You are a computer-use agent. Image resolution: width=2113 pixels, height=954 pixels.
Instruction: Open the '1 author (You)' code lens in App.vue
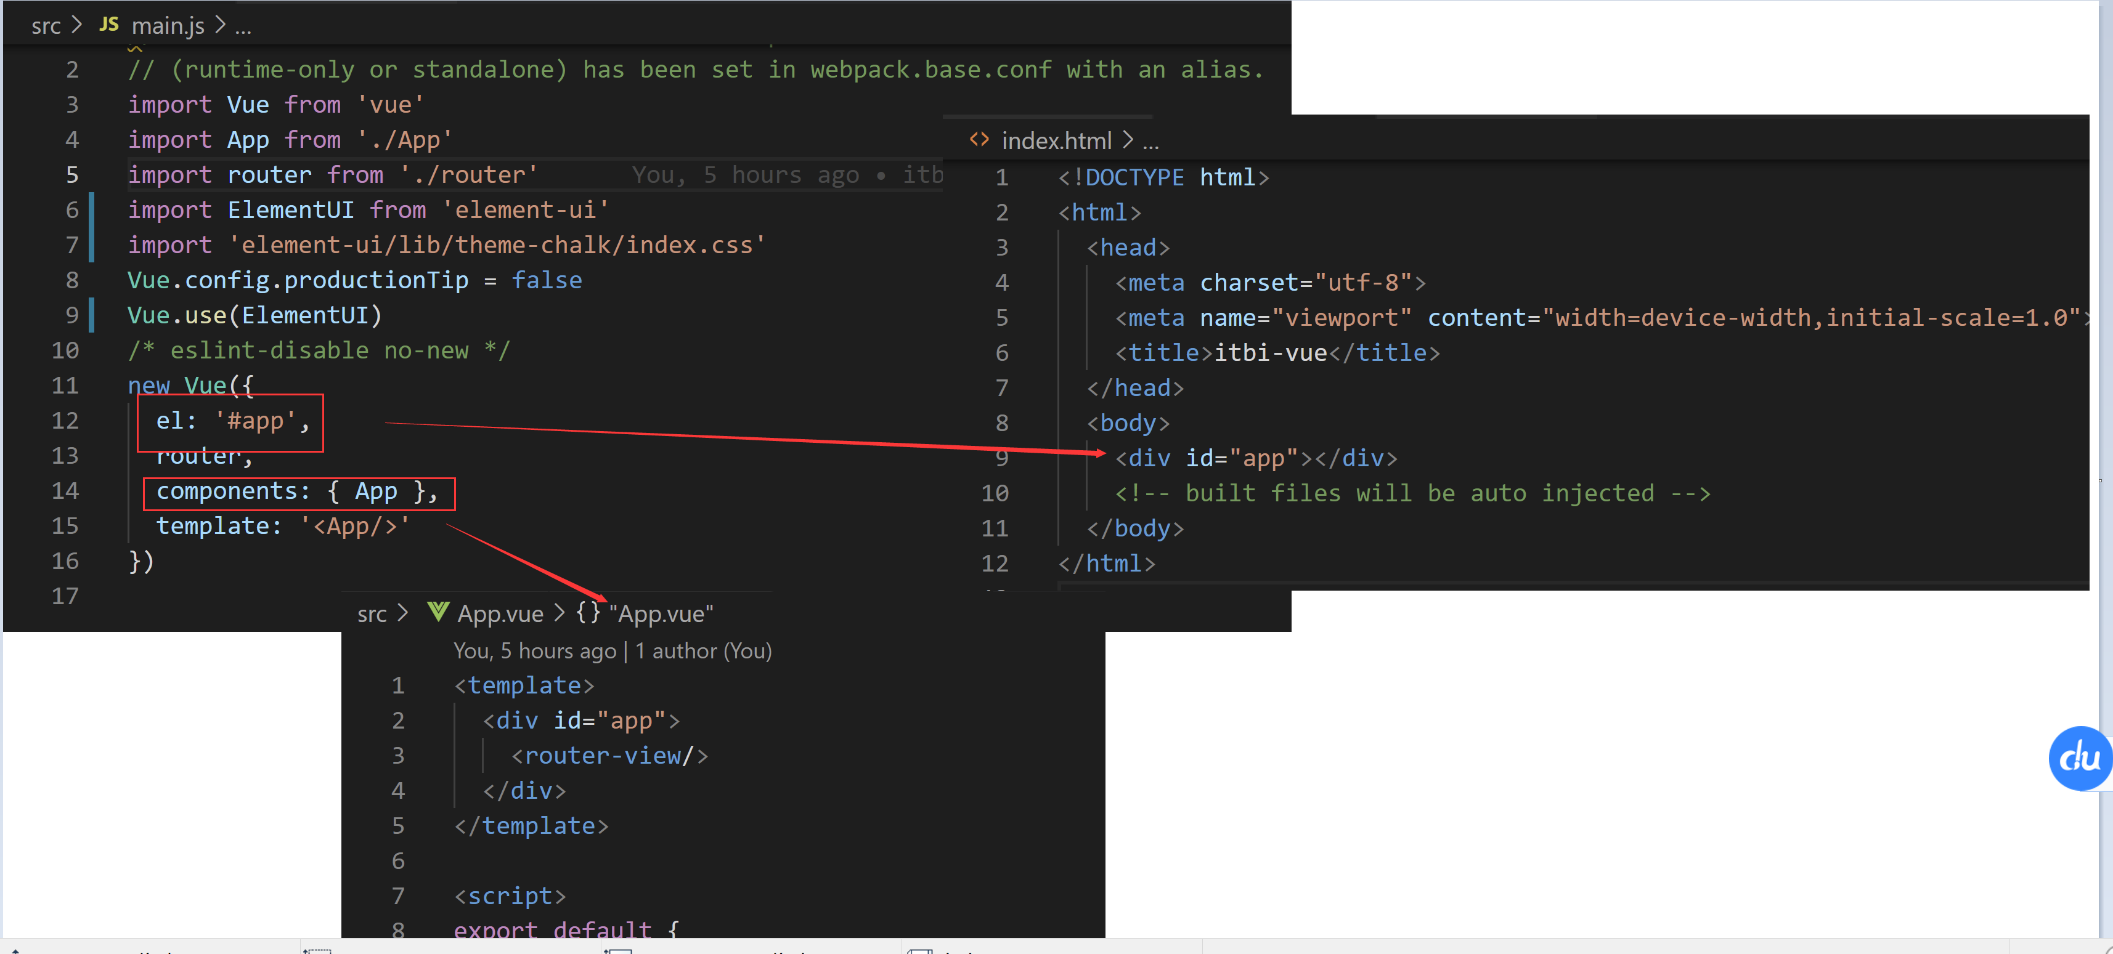click(703, 651)
